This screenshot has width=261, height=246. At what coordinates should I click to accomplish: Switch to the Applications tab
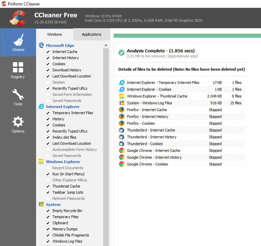92,34
